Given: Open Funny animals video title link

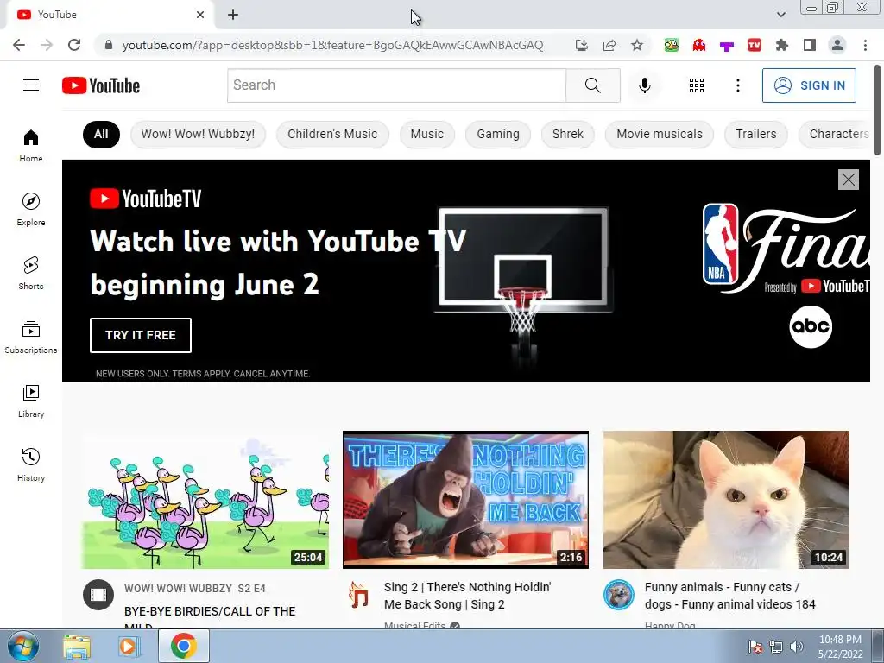Looking at the screenshot, I should [x=729, y=596].
